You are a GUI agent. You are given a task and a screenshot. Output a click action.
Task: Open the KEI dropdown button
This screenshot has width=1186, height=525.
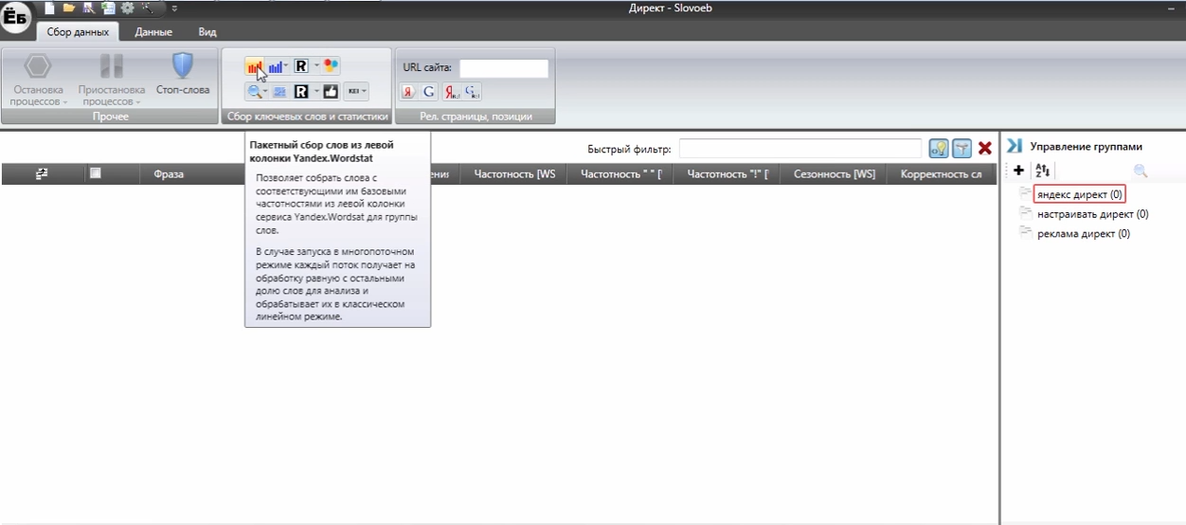click(x=357, y=92)
